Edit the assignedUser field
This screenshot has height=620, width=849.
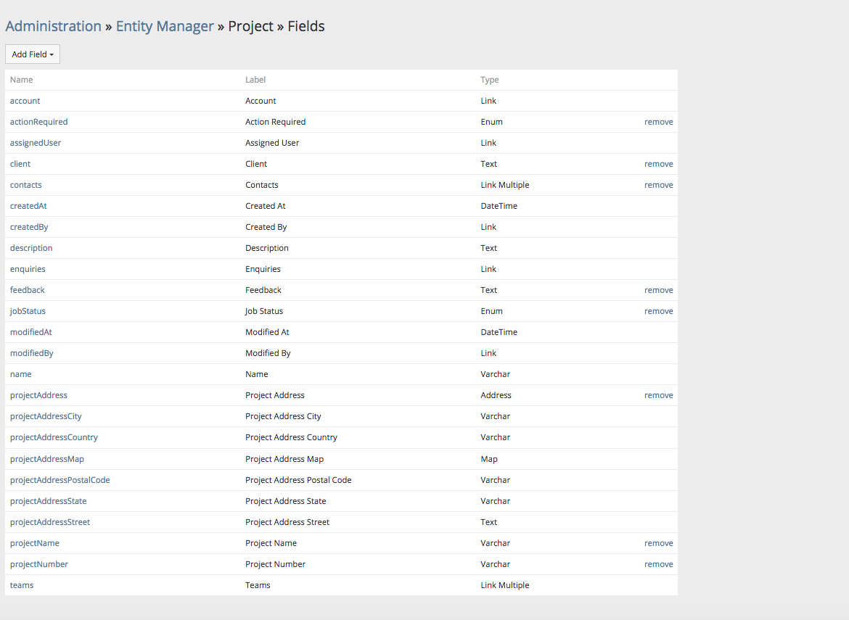pos(36,143)
